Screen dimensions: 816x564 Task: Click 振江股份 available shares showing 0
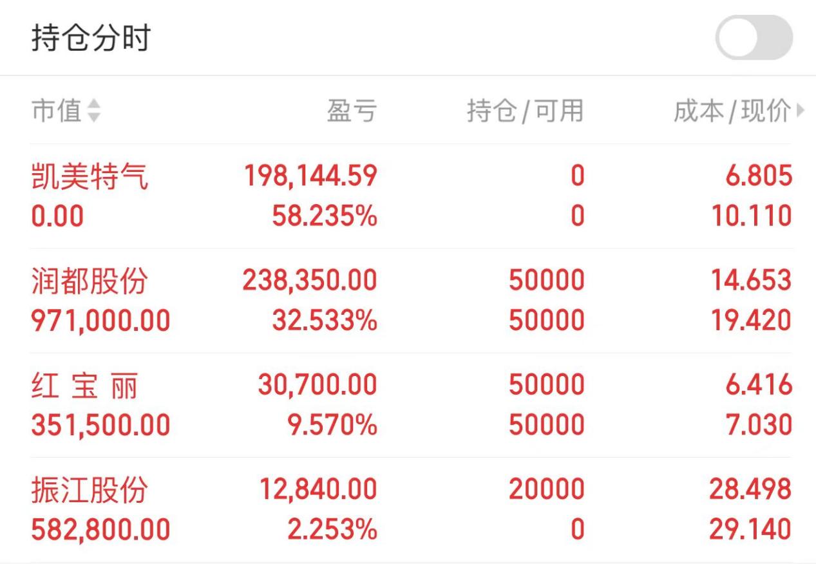point(578,529)
